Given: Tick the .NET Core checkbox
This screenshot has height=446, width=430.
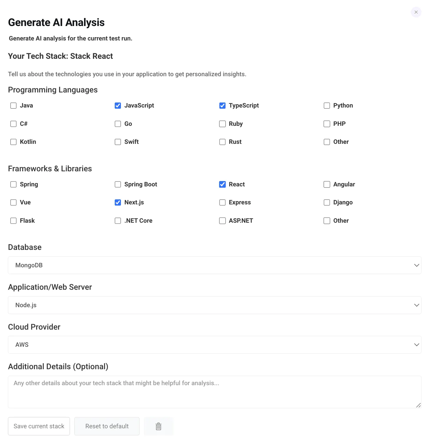Looking at the screenshot, I should (x=118, y=221).
